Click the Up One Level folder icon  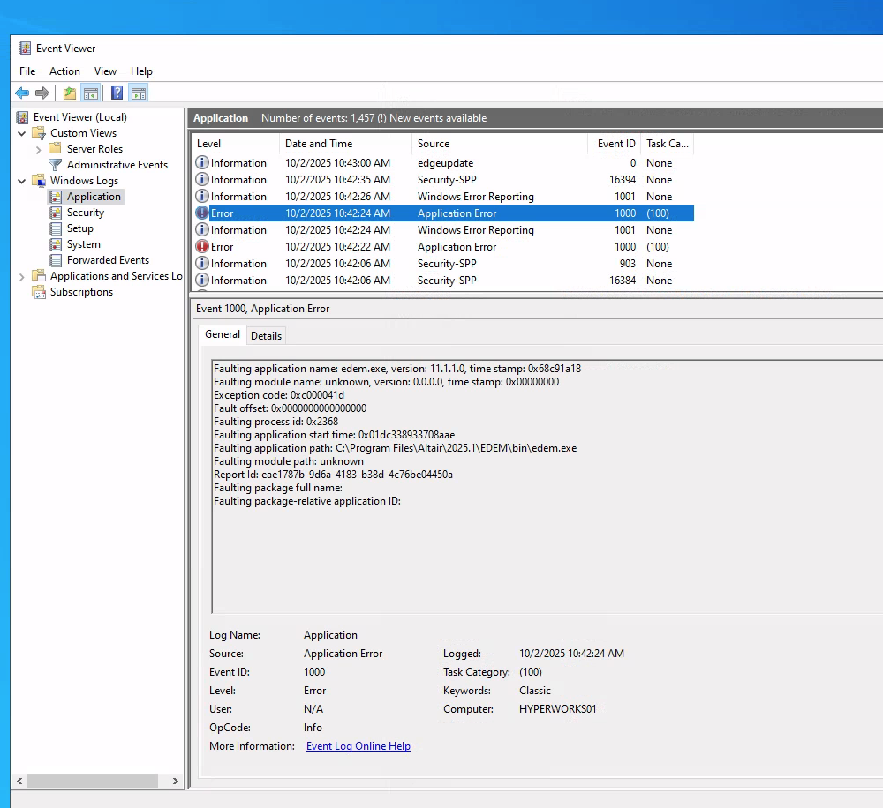(x=70, y=93)
